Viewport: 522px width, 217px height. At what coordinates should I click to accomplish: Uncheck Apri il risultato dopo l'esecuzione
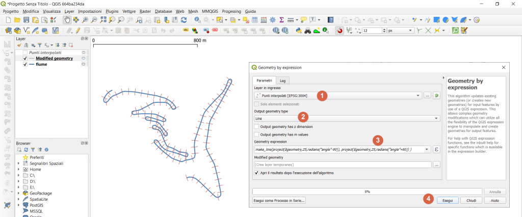(256, 173)
